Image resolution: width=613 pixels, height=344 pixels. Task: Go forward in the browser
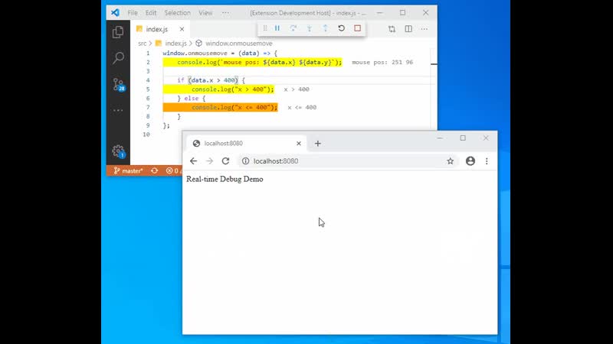pyautogui.click(x=209, y=161)
